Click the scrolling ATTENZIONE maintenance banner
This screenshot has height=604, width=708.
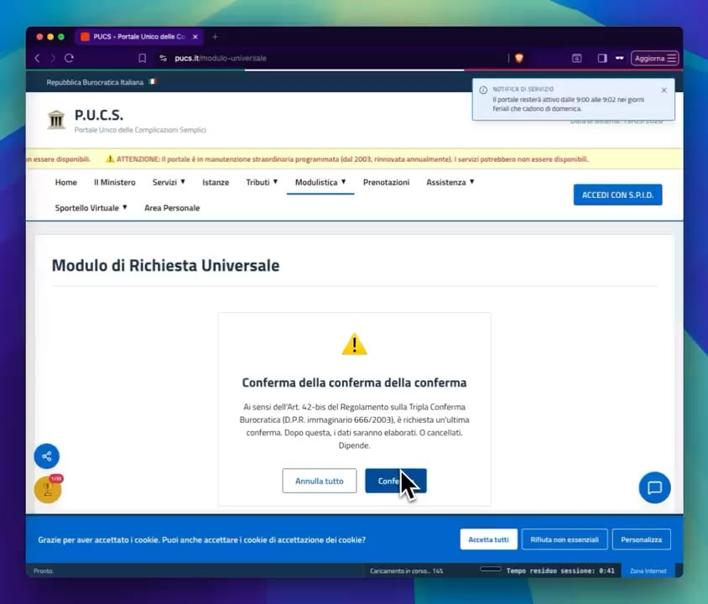click(355, 159)
